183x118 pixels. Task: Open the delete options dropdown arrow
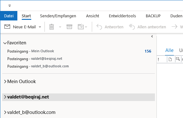coord(60,27)
